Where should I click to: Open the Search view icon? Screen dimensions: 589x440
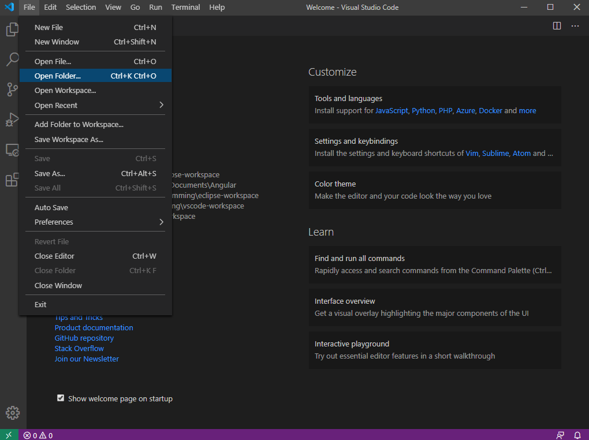pyautogui.click(x=12, y=59)
